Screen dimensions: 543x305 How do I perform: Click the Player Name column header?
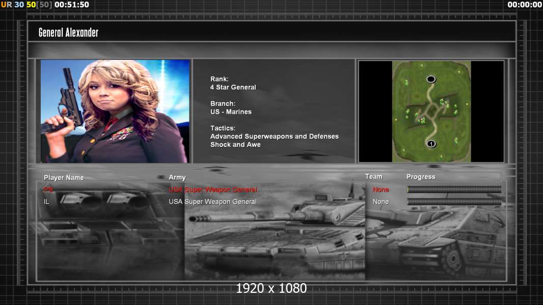(64, 177)
